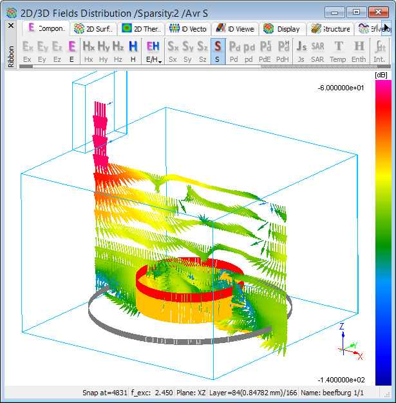Select the Hx field component icon
The height and width of the screenshot is (403, 396).
89,51
